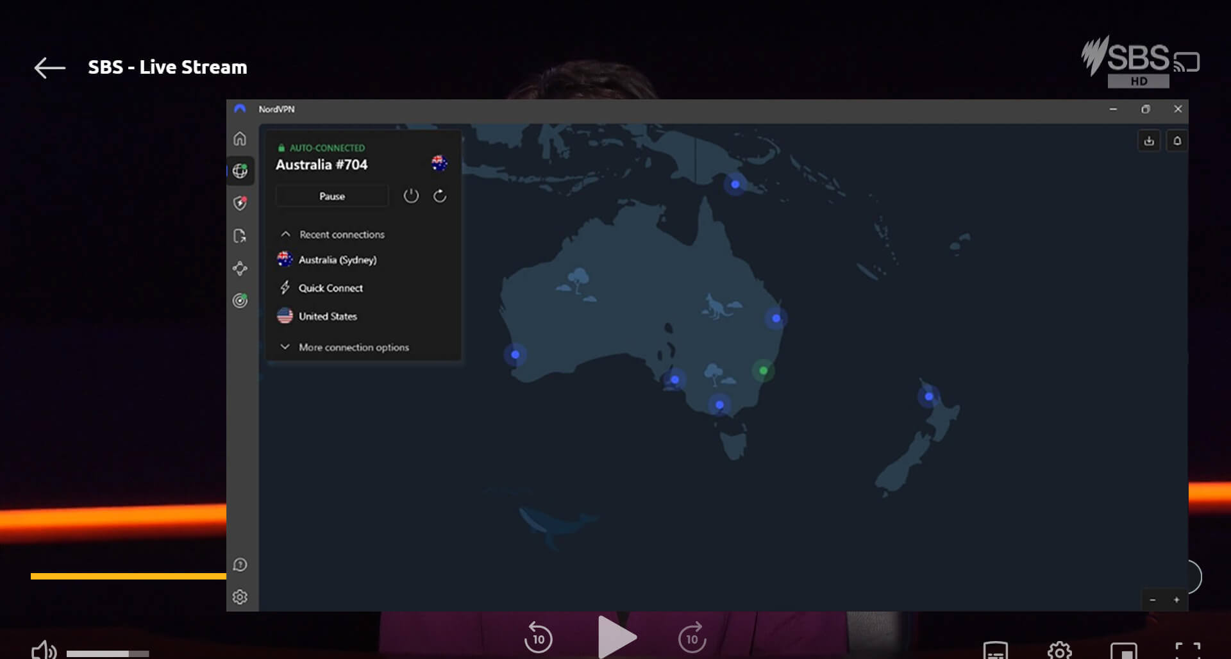Image resolution: width=1231 pixels, height=659 pixels.
Task: Zoom out the map with minus button
Action: [x=1153, y=600]
